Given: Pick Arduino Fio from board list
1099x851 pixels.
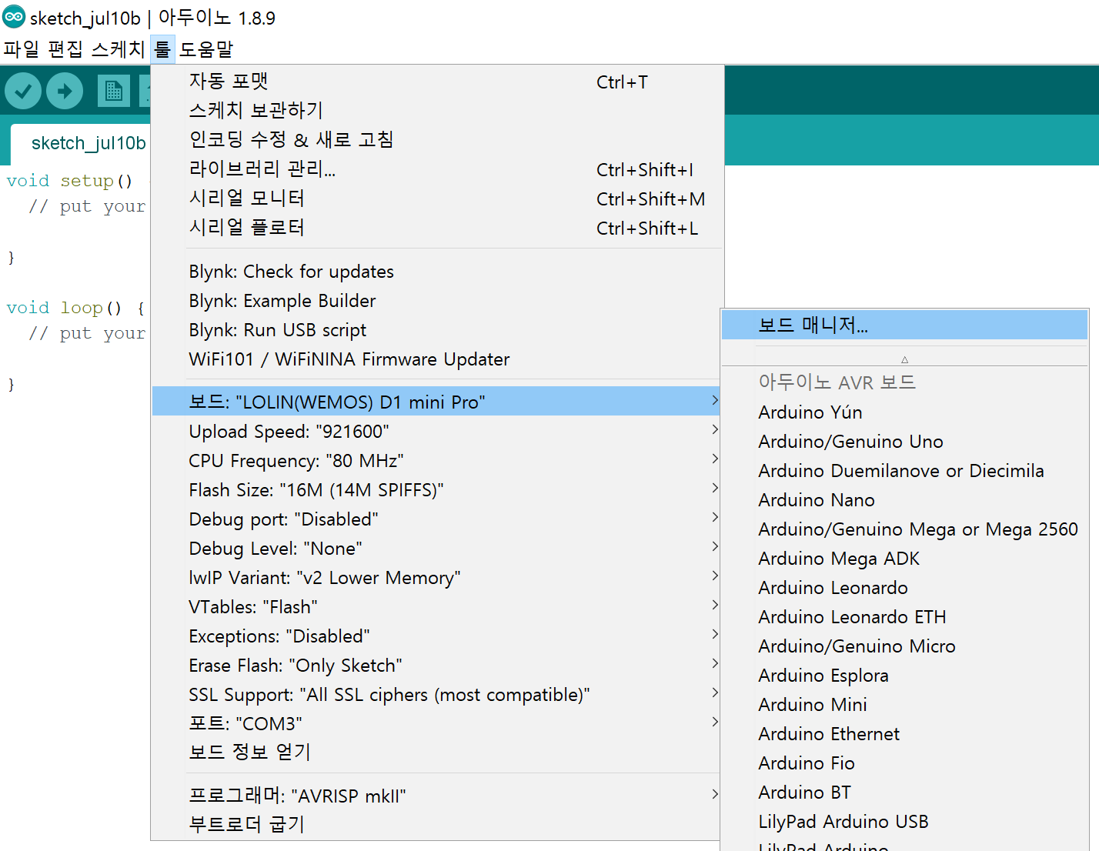Looking at the screenshot, I should pyautogui.click(x=904, y=763).
